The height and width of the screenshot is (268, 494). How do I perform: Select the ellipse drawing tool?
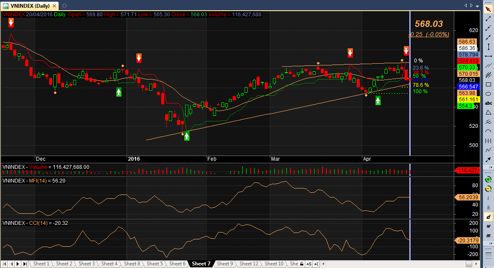[488, 94]
